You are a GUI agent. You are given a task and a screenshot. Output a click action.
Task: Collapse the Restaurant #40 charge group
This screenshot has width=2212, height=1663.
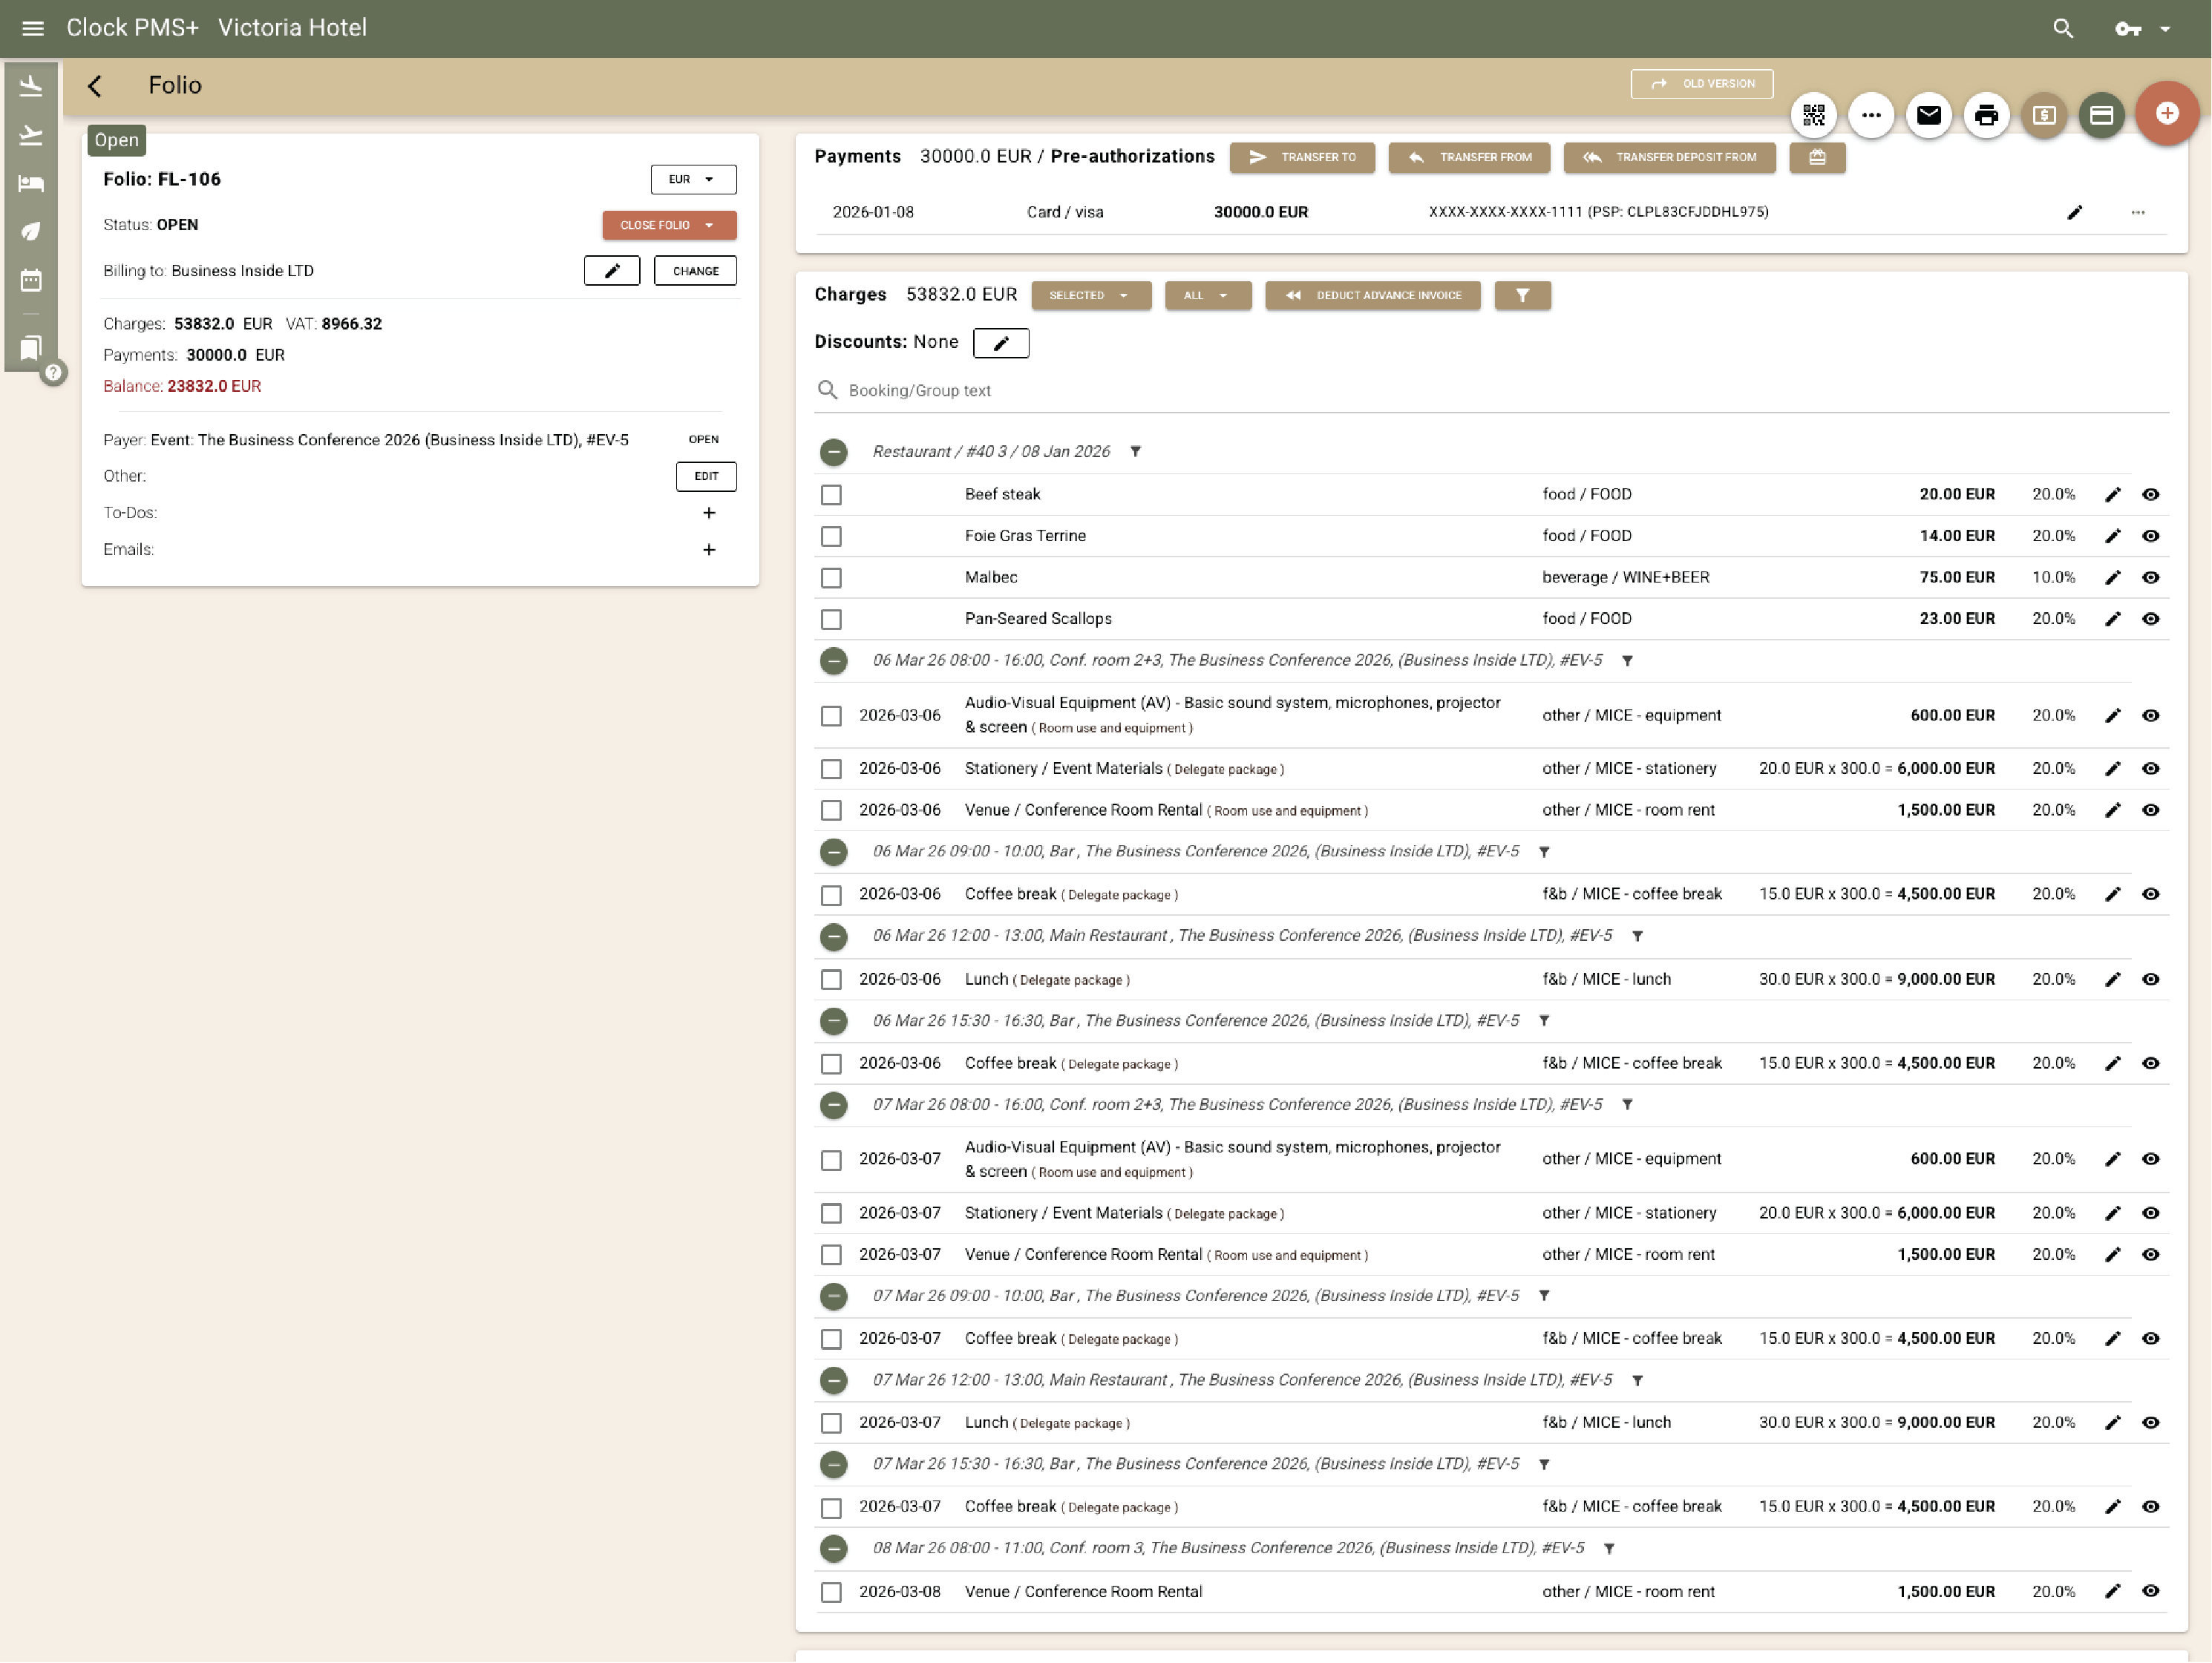point(833,452)
